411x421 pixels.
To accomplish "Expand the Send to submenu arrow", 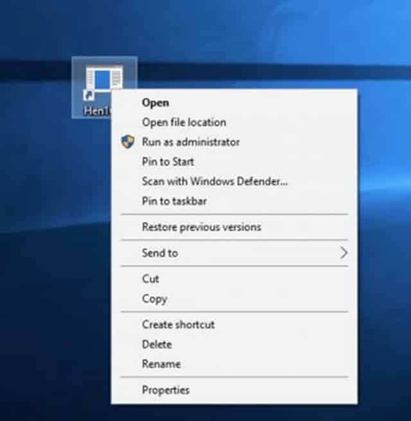I will [344, 253].
